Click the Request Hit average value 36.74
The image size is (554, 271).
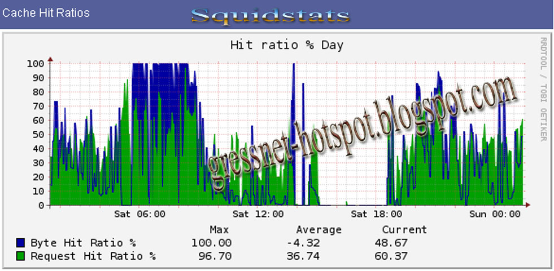[x=303, y=256]
